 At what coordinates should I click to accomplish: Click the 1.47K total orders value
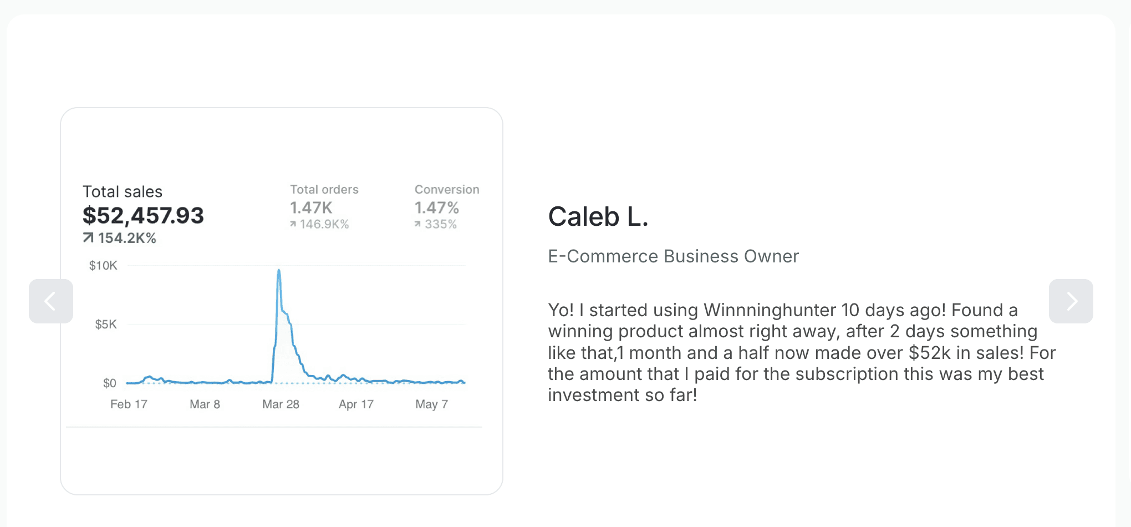tap(311, 208)
